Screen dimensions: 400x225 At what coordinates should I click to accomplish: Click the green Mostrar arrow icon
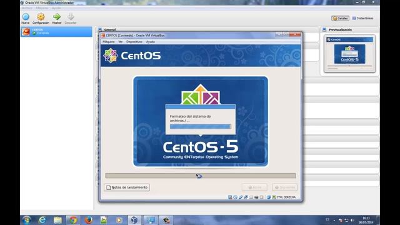tap(57, 17)
